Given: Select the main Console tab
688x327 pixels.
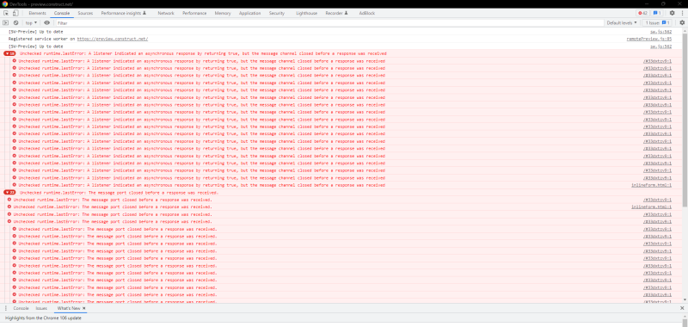Looking at the screenshot, I should (62, 13).
